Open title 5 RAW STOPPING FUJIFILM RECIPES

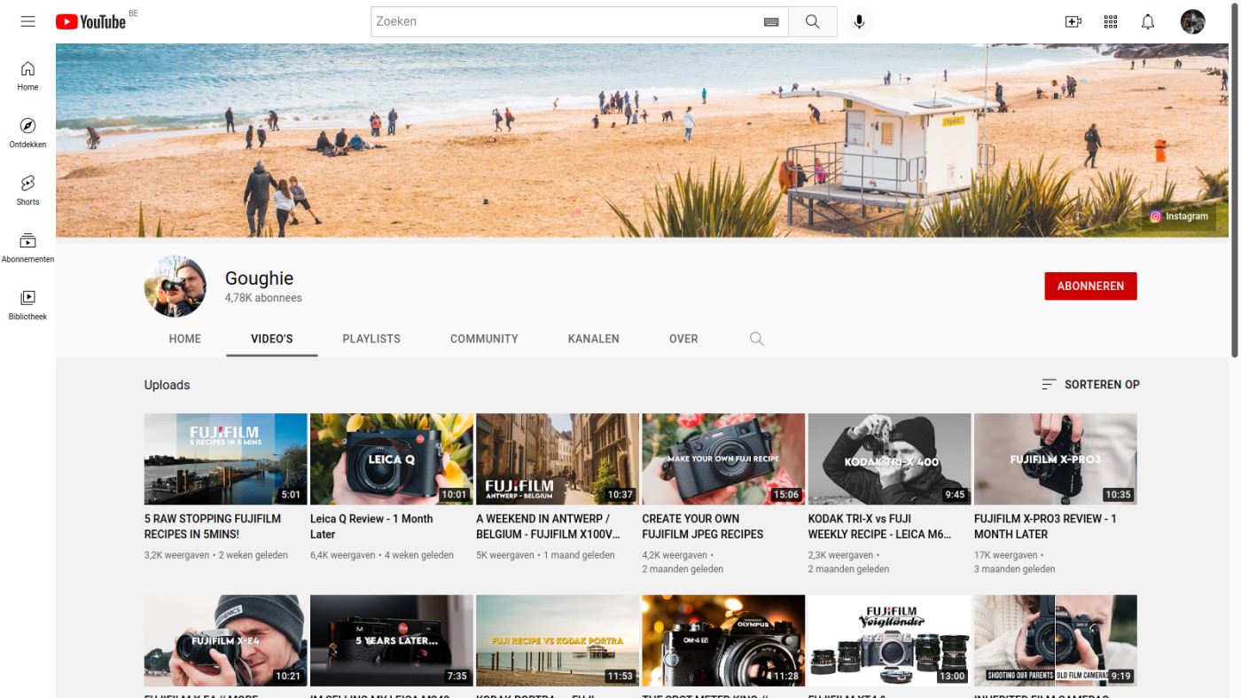213,527
